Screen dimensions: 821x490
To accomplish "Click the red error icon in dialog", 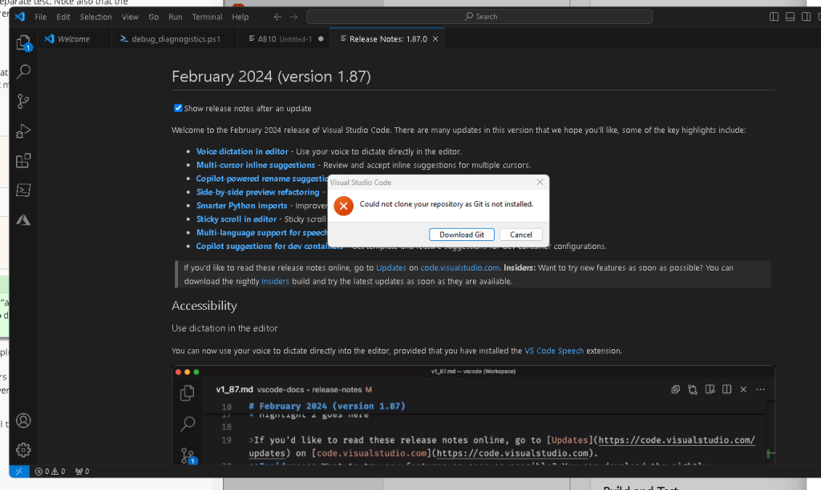I will [343, 206].
